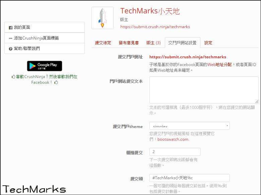Click the 版主 role text below title

[x=124, y=20]
